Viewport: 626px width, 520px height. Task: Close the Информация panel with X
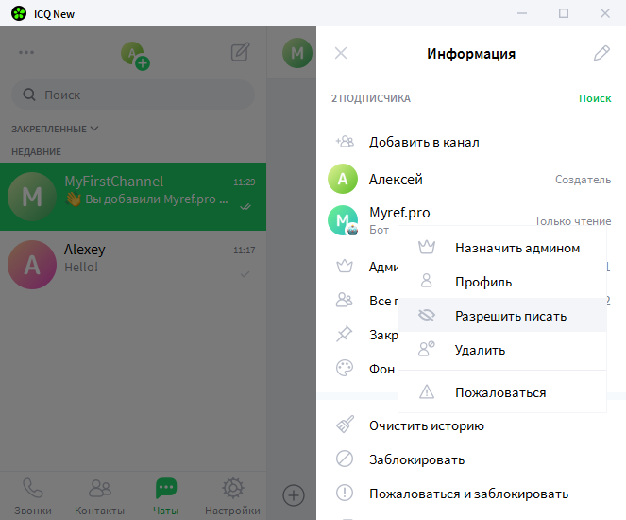tap(341, 53)
